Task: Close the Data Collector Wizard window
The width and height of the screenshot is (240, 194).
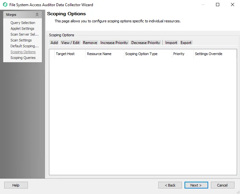Action: (x=233, y=5)
